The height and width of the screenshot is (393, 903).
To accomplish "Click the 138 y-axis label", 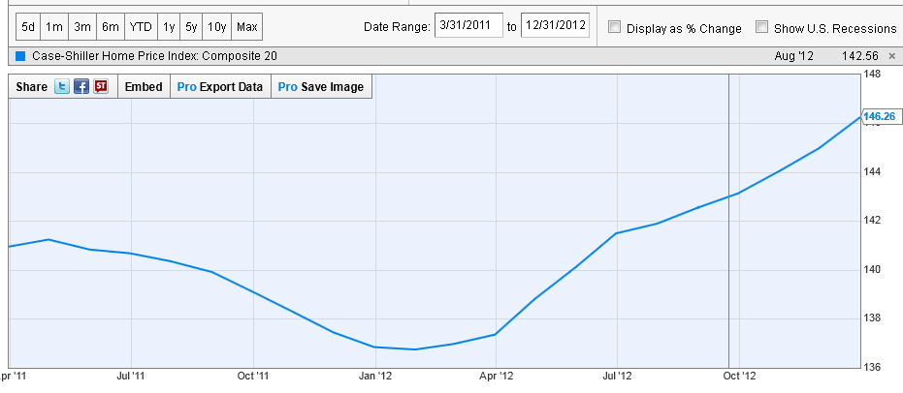I will pyautogui.click(x=873, y=317).
